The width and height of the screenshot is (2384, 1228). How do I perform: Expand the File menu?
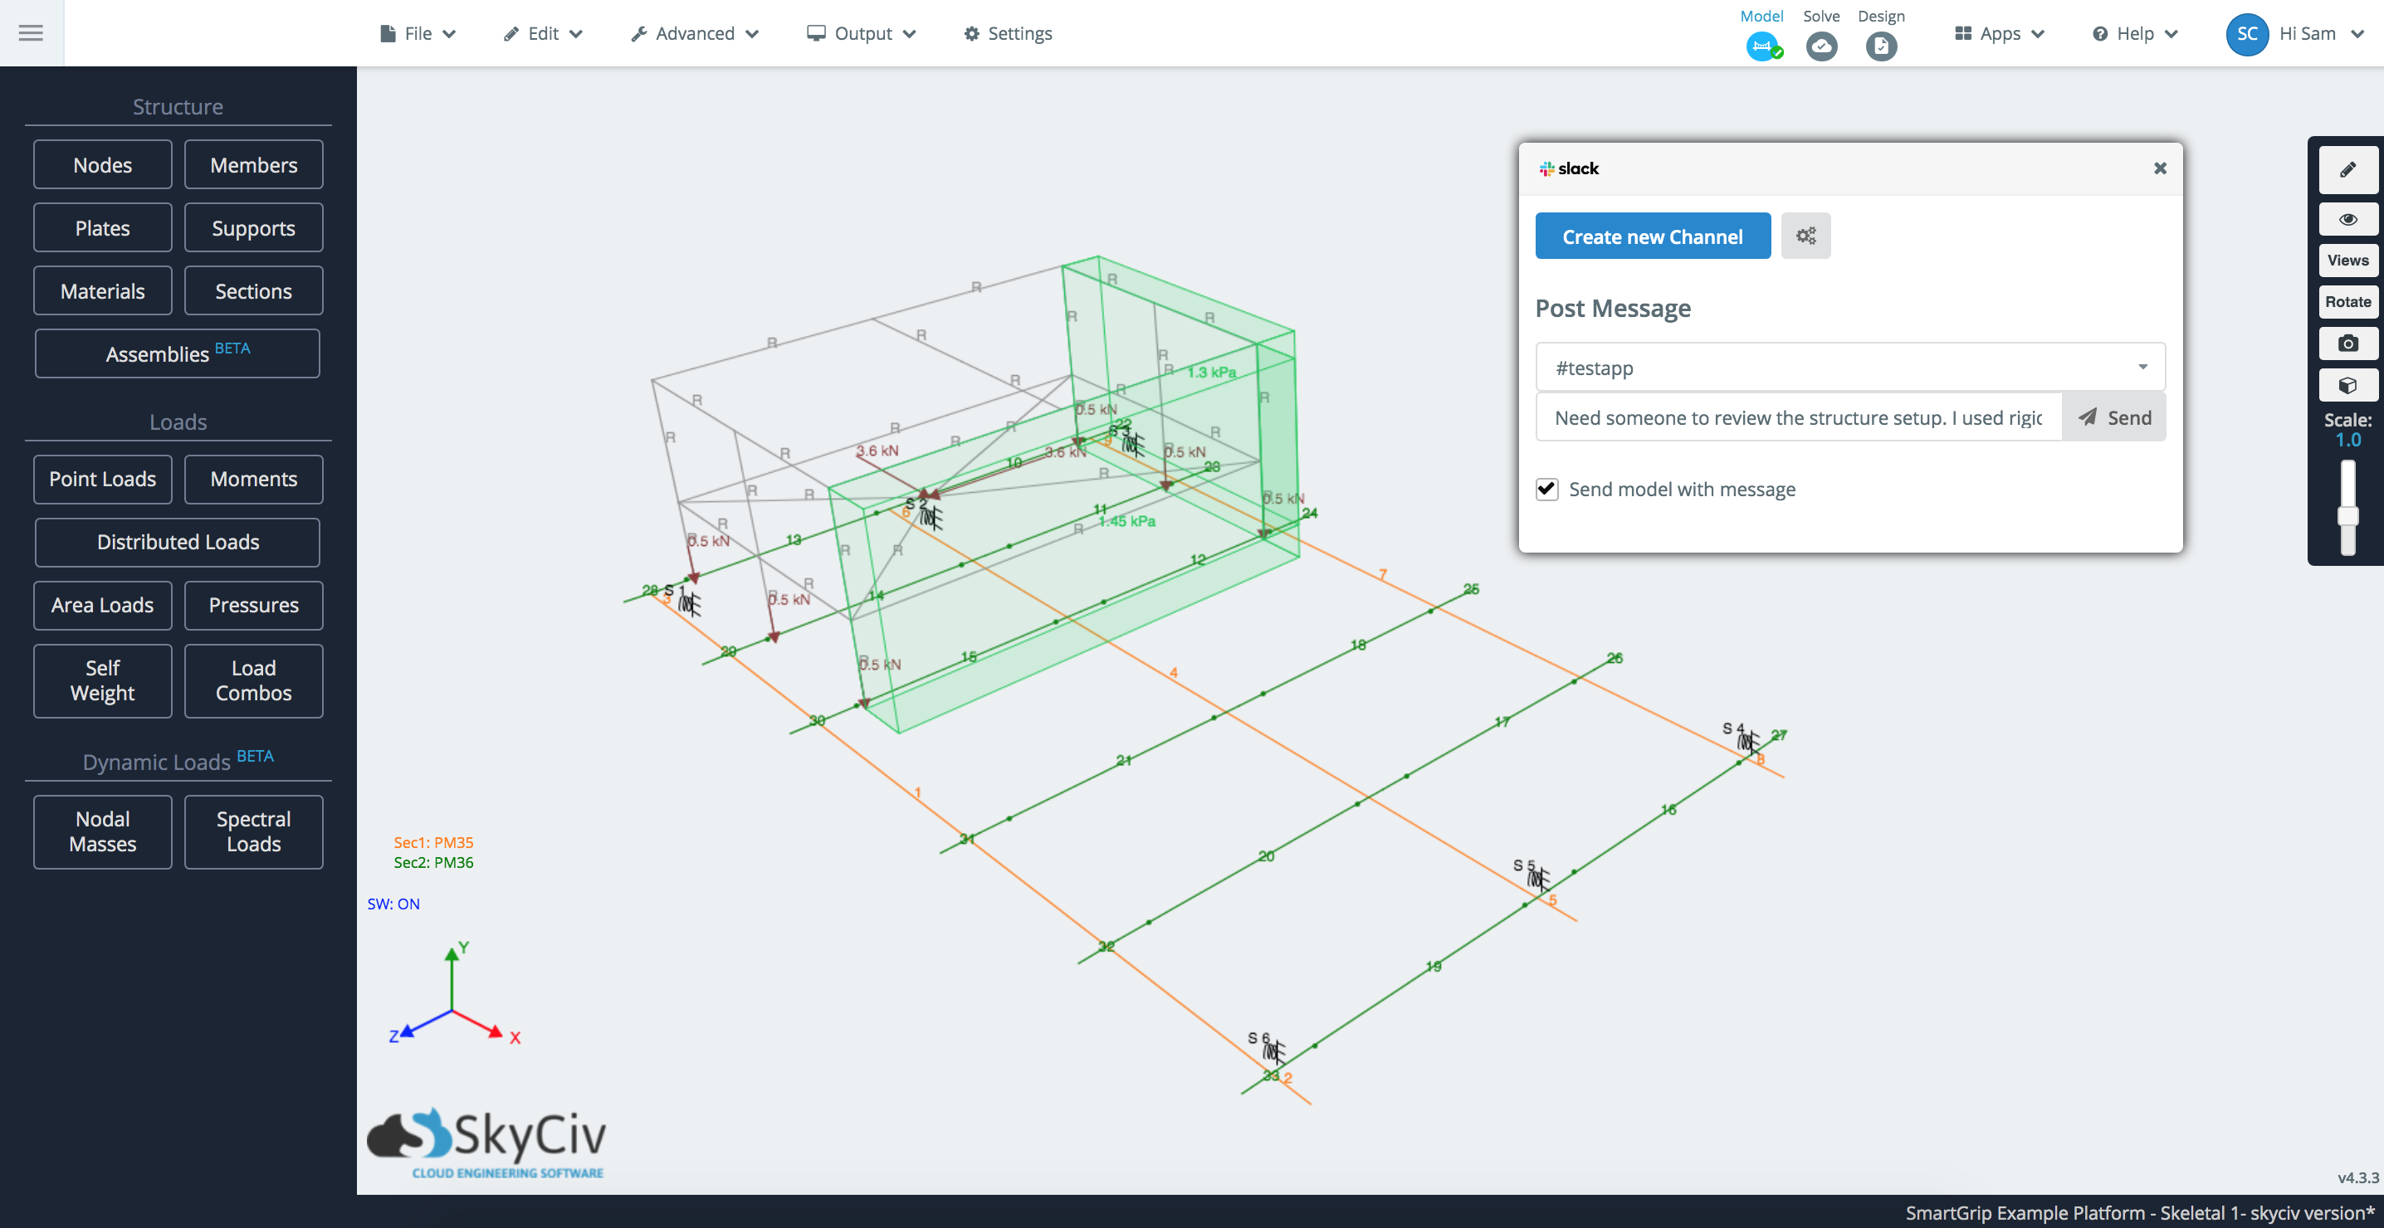[x=415, y=33]
